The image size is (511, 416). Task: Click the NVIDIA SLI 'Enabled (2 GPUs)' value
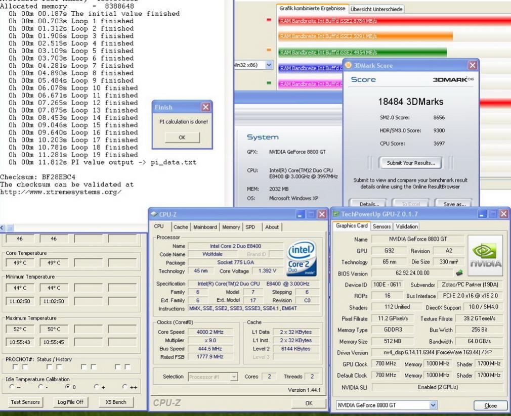pos(438,387)
